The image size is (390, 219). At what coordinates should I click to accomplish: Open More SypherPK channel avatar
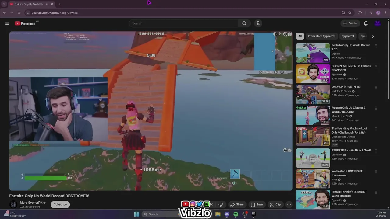coord(13,204)
